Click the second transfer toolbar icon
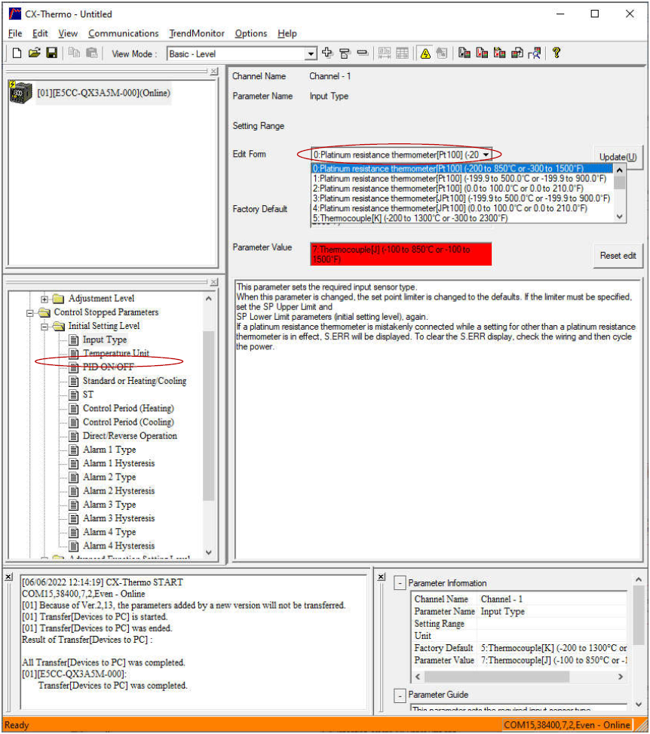 point(482,54)
